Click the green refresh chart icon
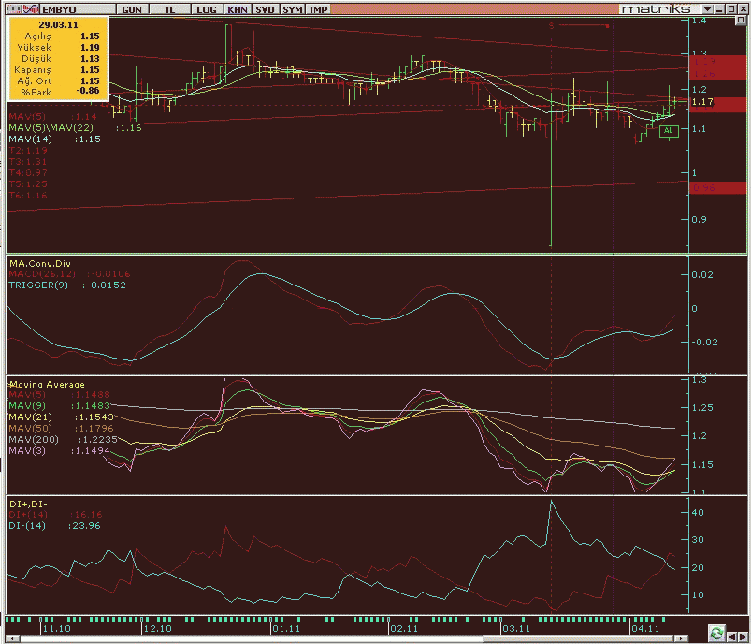 tap(716, 632)
